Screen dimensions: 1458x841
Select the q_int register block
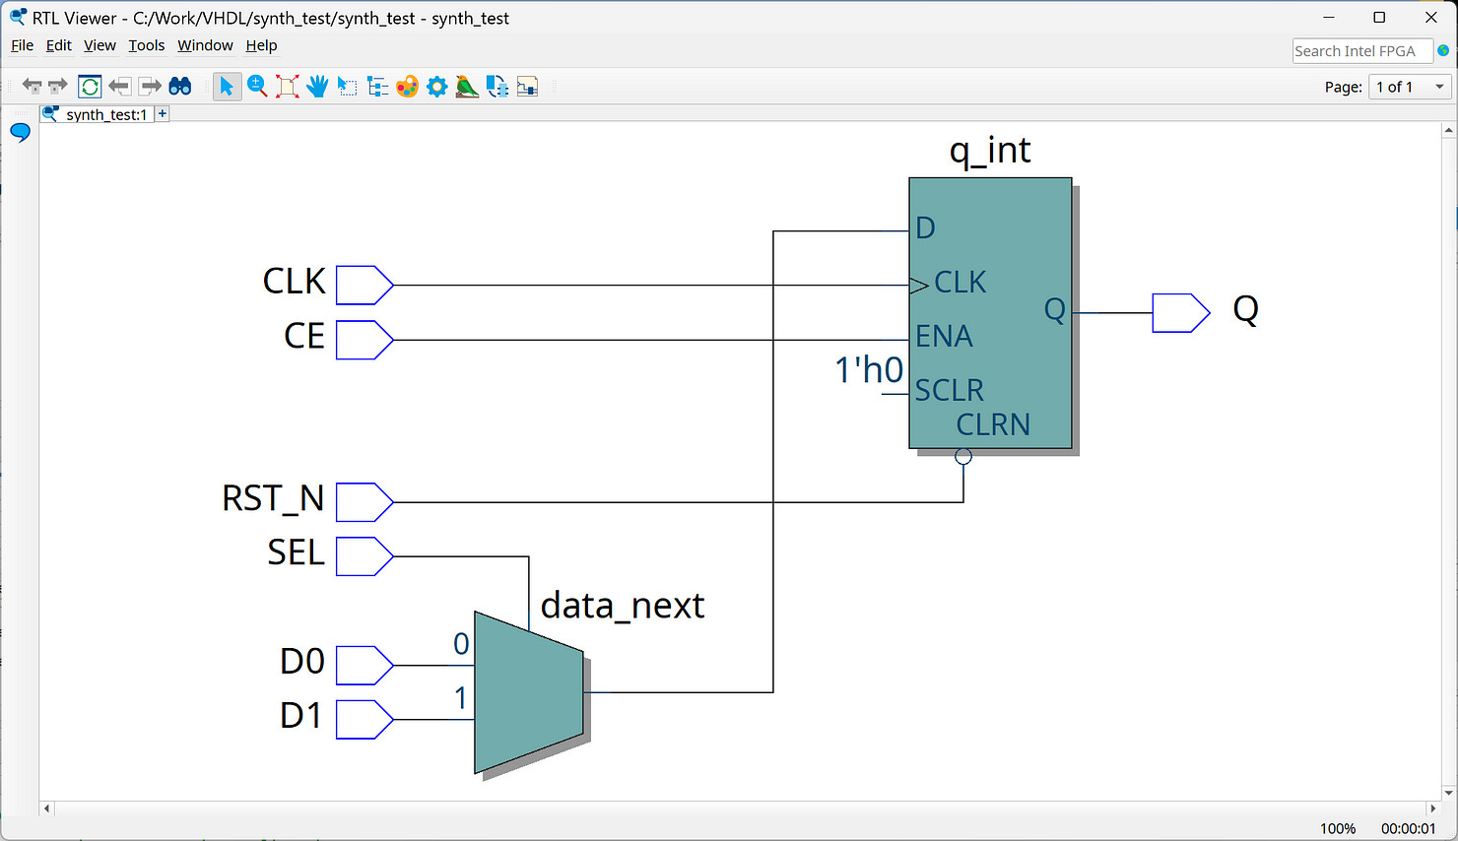[990, 313]
